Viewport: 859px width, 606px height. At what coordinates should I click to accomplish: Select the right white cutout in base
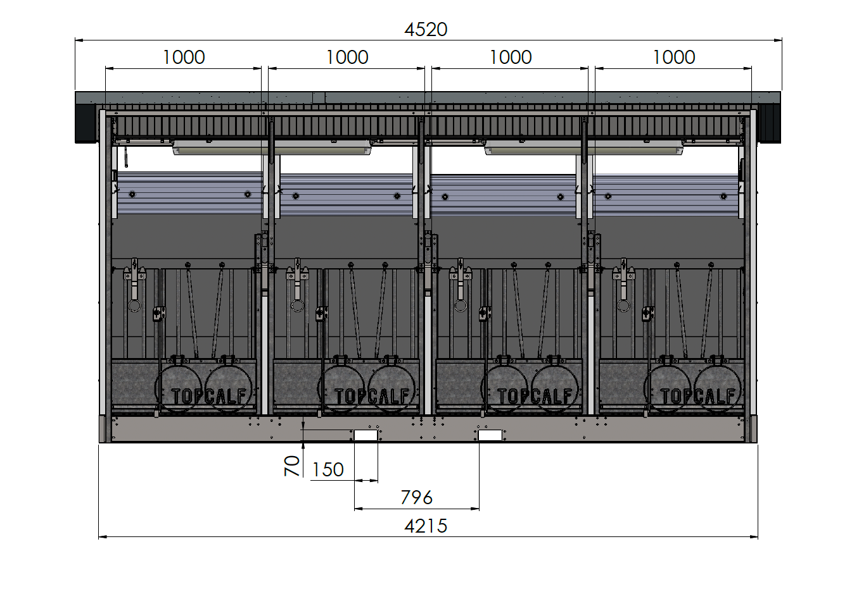pyautogui.click(x=490, y=435)
